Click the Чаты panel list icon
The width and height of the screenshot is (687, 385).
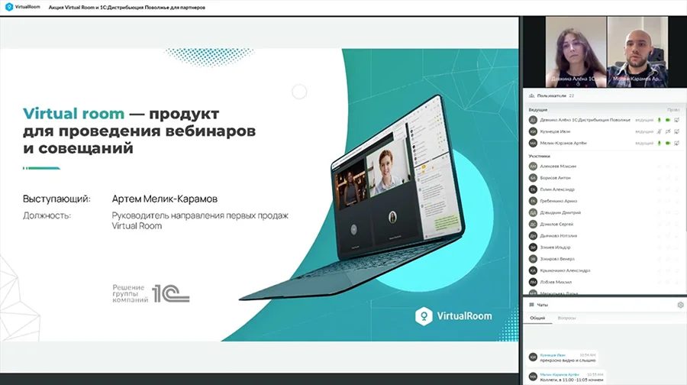pos(531,305)
